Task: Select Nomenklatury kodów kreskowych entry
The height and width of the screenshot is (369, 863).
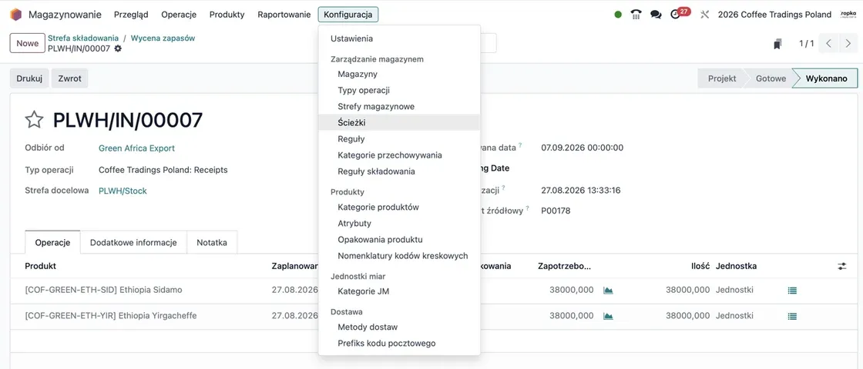Action: (x=400, y=256)
